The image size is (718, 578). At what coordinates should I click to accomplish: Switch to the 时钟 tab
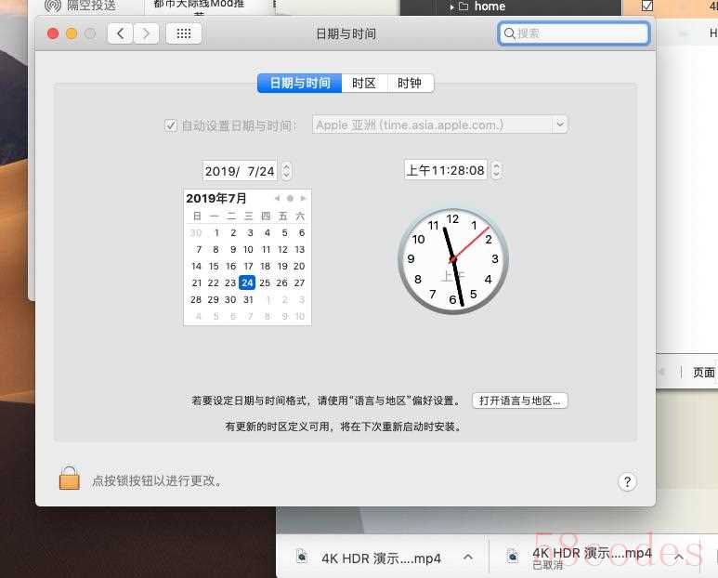(410, 83)
